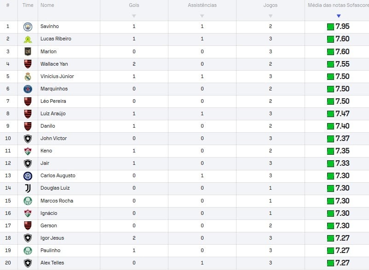This screenshot has width=369, height=270.
Task: Click Fluminense crest next to Keno
Action: (28, 151)
